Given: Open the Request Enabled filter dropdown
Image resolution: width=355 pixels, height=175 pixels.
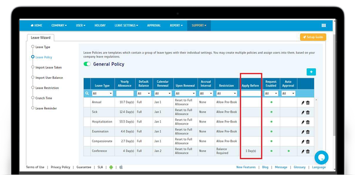Looking at the screenshot, I should click(271, 93).
